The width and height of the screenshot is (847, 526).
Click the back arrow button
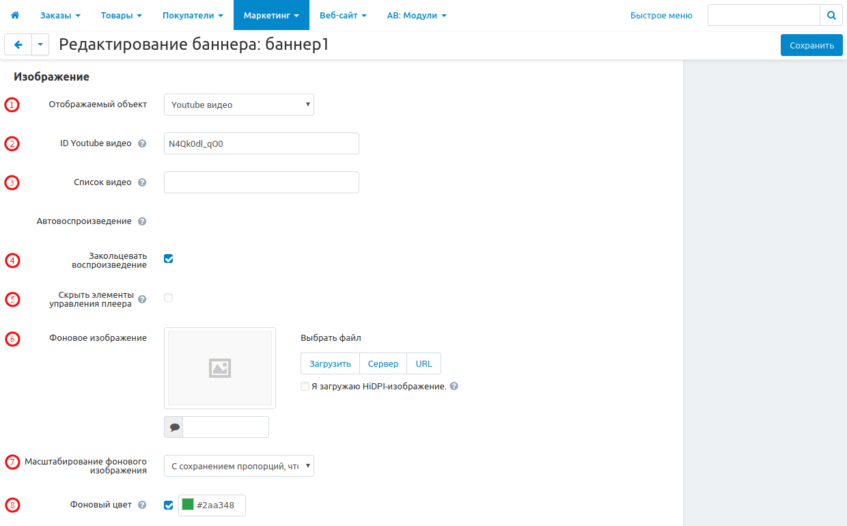click(x=18, y=45)
